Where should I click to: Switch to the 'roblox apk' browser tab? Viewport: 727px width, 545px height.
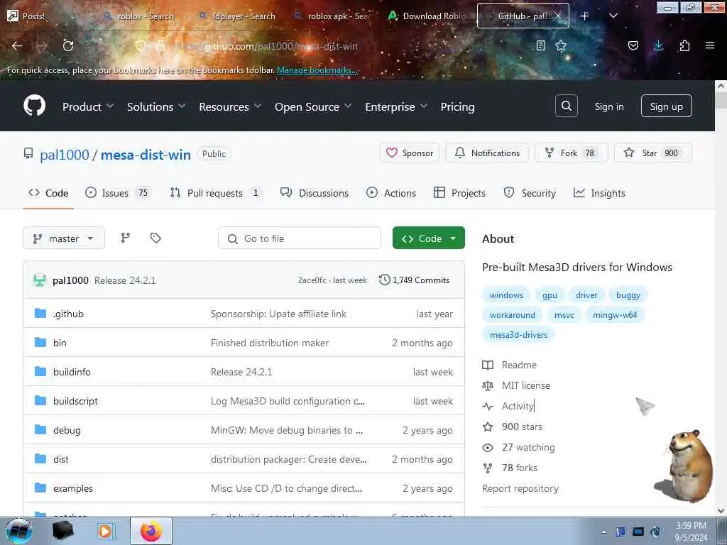pos(332,16)
